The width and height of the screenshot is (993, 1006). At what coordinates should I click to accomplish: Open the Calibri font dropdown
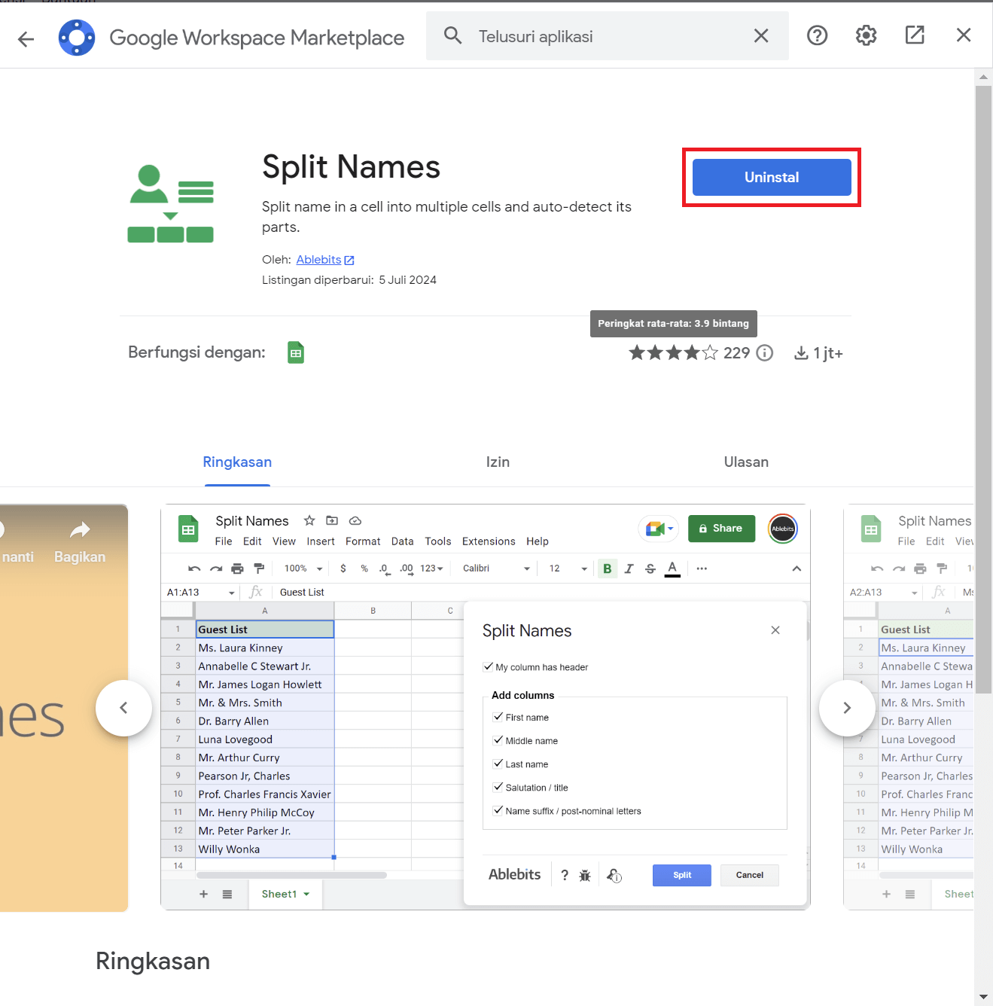(495, 569)
